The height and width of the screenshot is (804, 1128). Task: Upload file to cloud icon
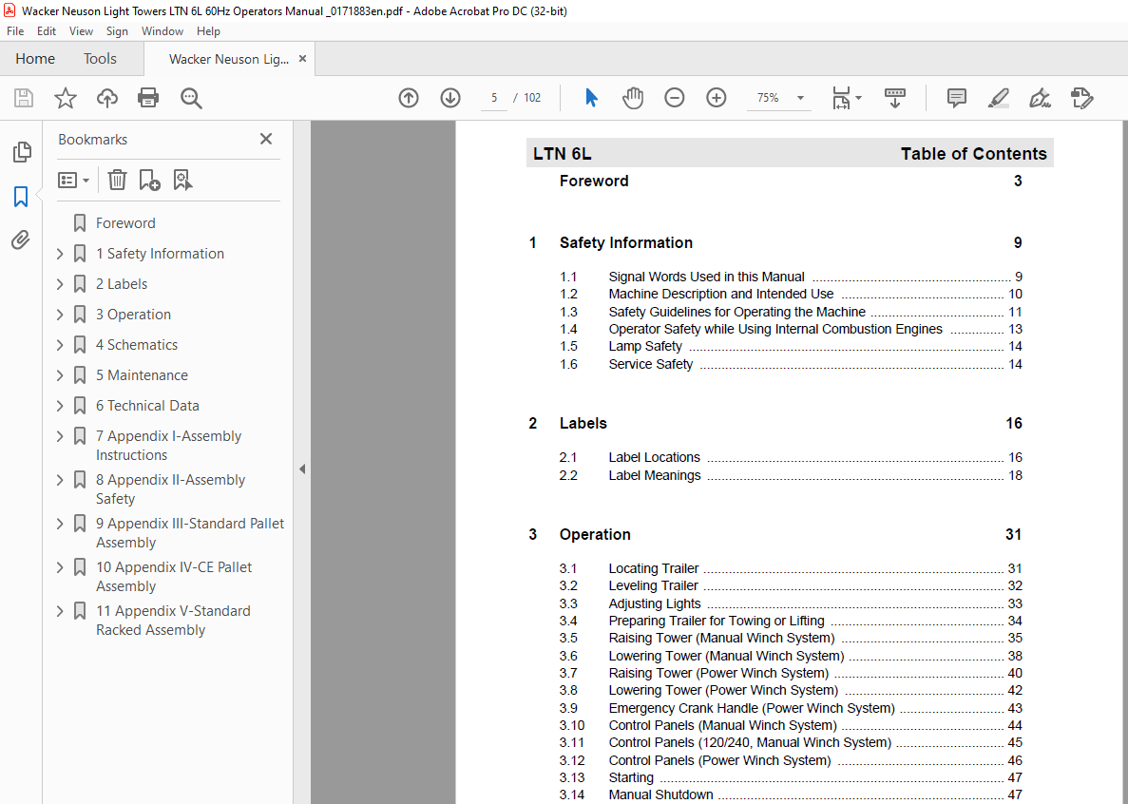tap(107, 98)
